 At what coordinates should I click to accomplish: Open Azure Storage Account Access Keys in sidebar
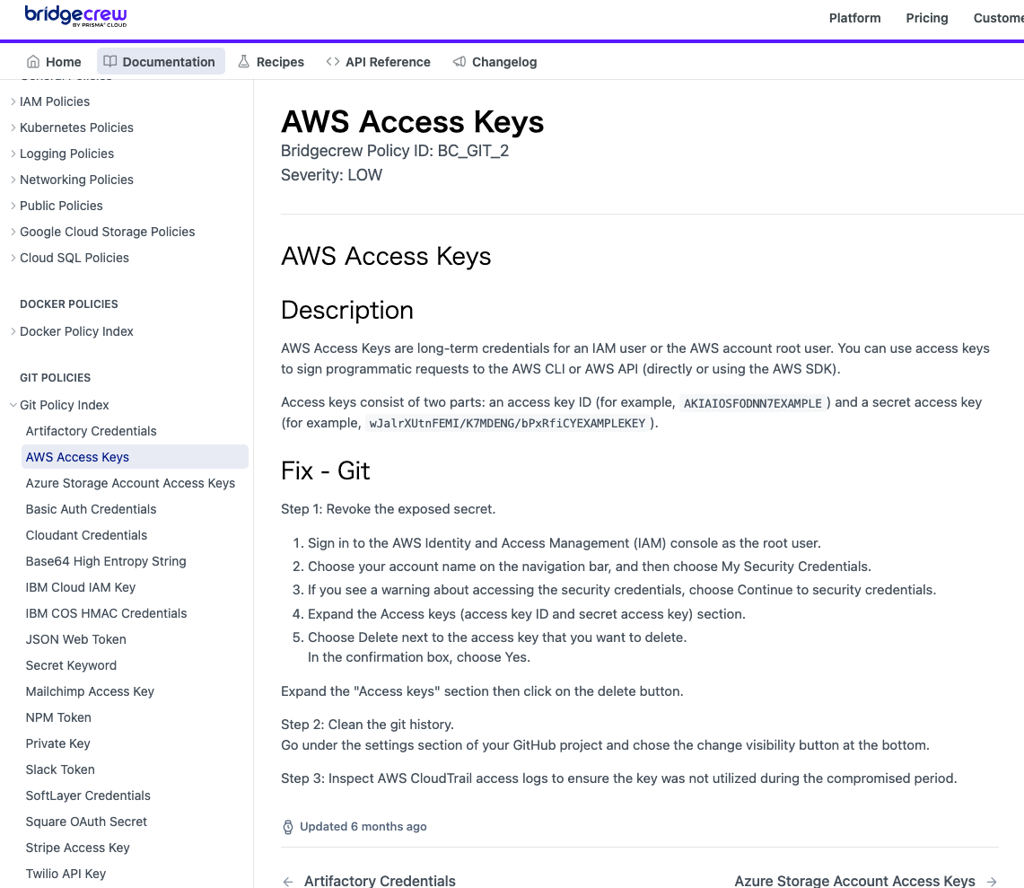tap(130, 484)
